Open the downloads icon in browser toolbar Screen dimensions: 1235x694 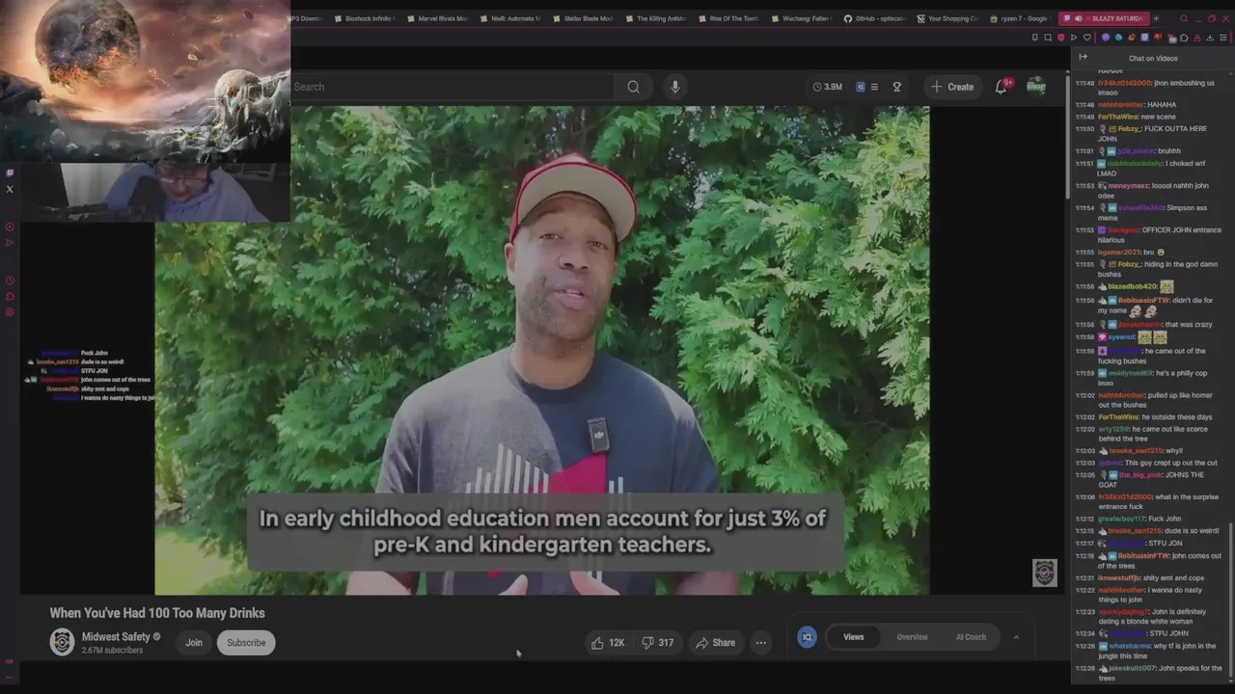tap(1210, 38)
